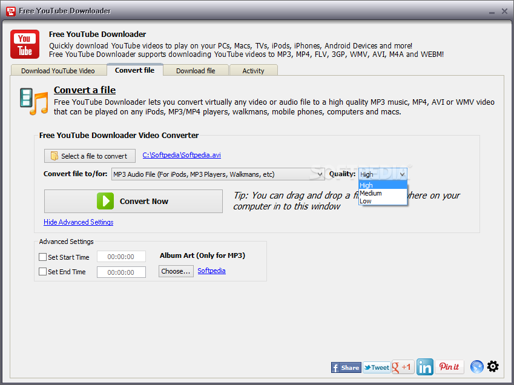Screen dimensions: 514x385
Task: Switch to Convert file tab
Action: tap(135, 70)
